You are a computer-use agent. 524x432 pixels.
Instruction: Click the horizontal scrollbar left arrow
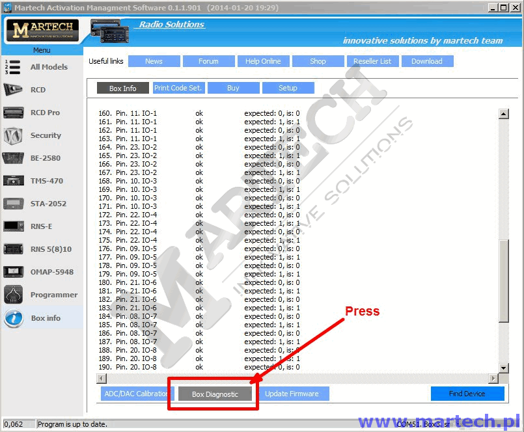[102, 379]
